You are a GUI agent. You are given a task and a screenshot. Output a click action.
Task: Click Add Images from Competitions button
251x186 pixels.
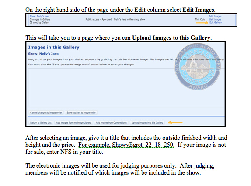[x=111, y=123]
